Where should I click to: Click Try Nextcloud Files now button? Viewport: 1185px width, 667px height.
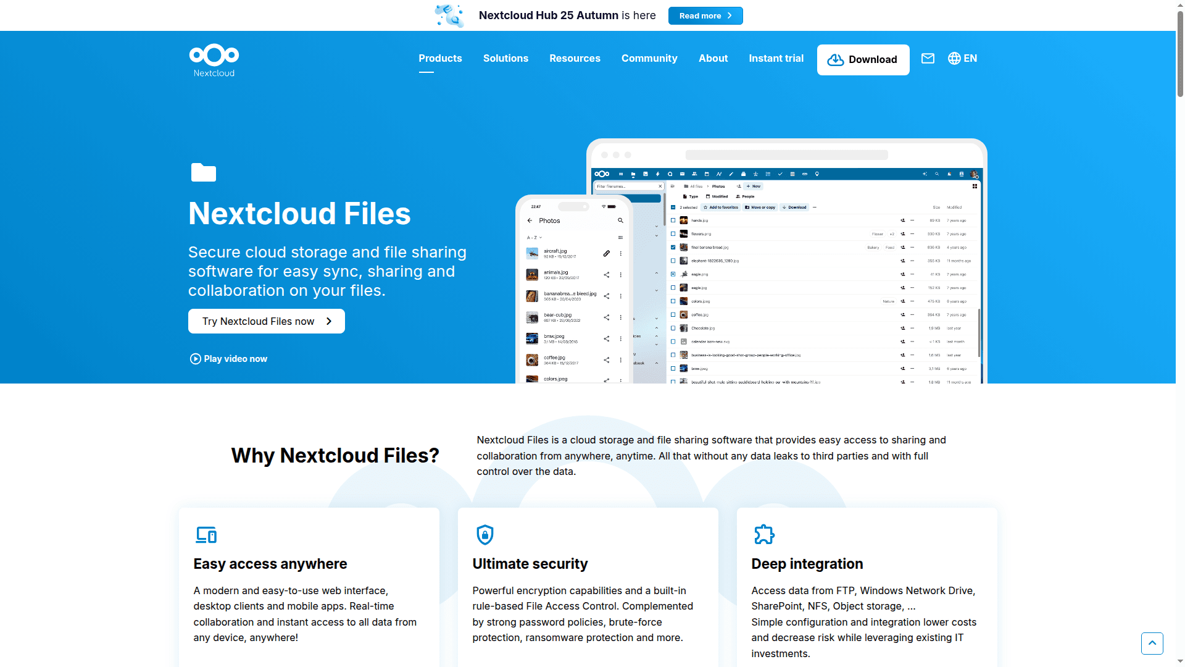[x=267, y=321]
